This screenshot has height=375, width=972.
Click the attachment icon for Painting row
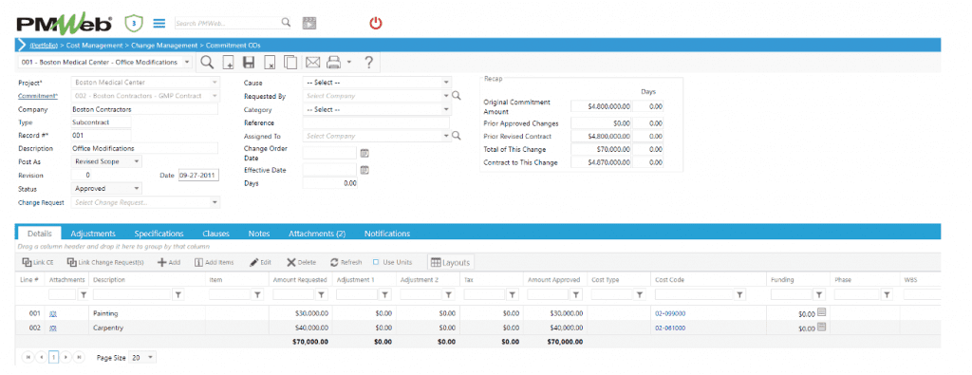point(53,313)
